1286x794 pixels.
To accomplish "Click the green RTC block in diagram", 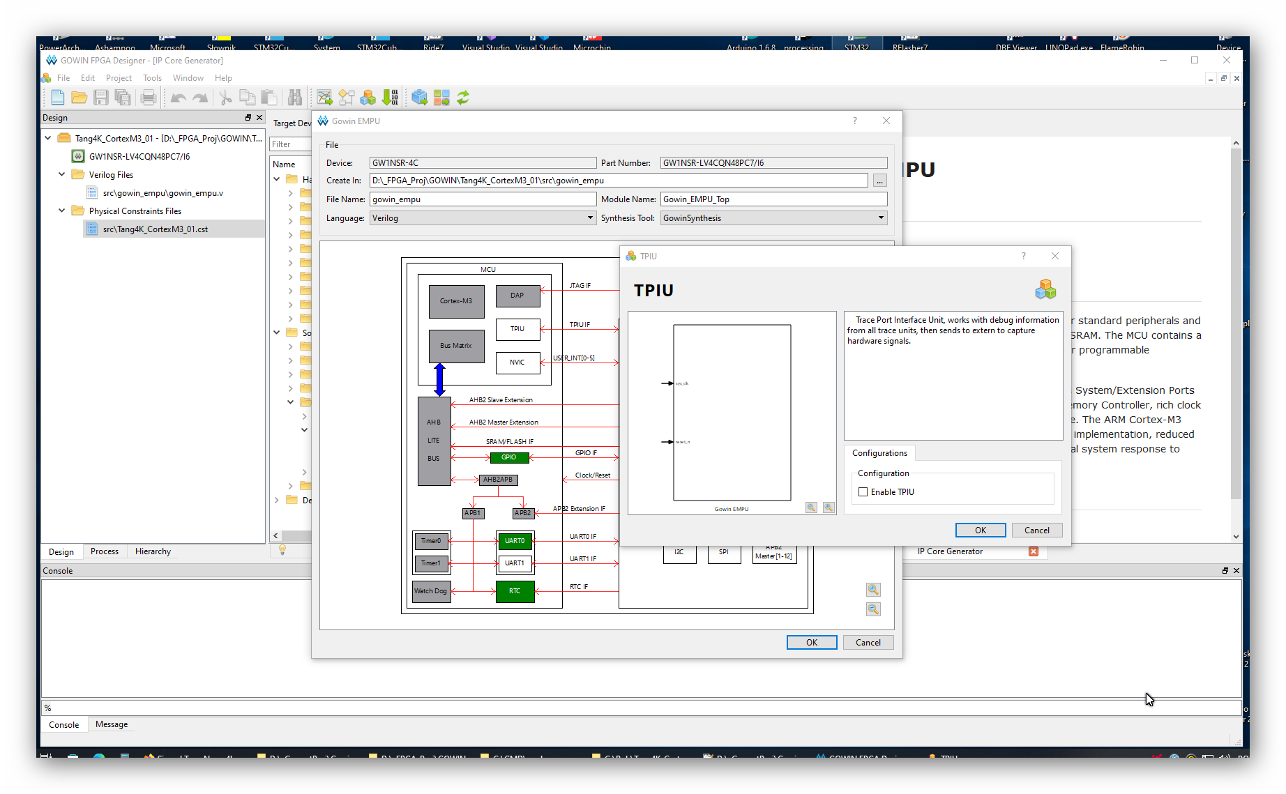I will pyautogui.click(x=515, y=591).
